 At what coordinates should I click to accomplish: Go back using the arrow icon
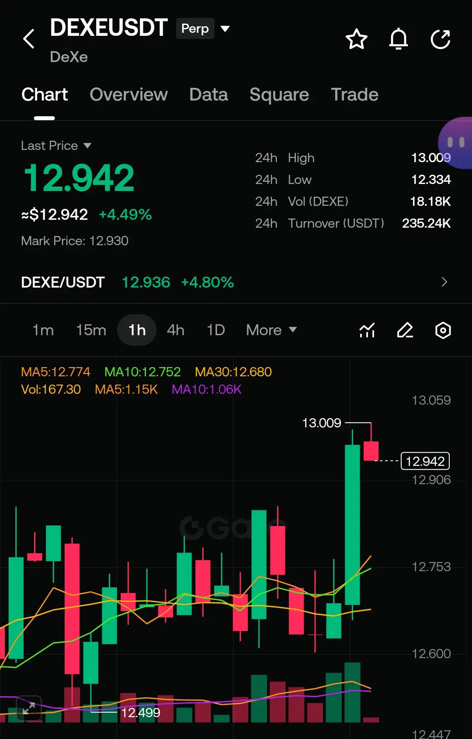(29, 39)
